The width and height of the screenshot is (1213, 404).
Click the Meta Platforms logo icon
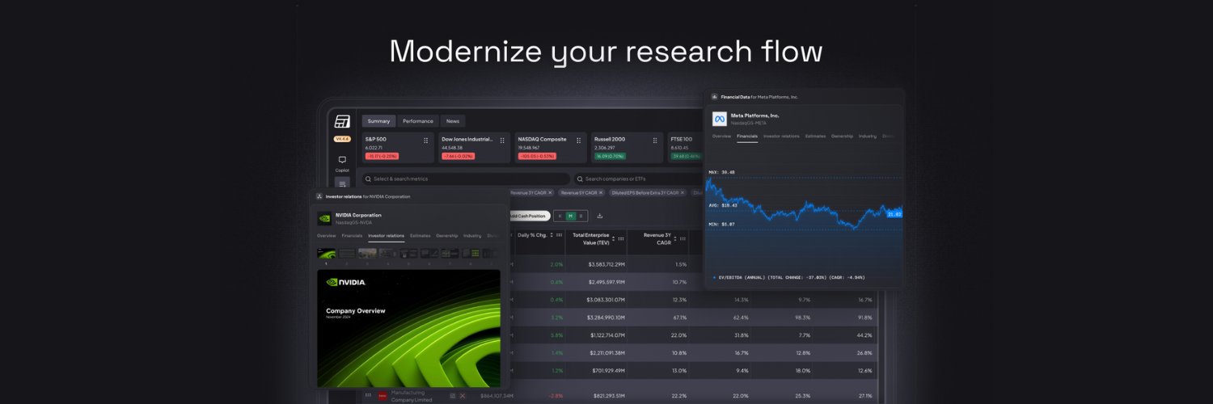[719, 119]
